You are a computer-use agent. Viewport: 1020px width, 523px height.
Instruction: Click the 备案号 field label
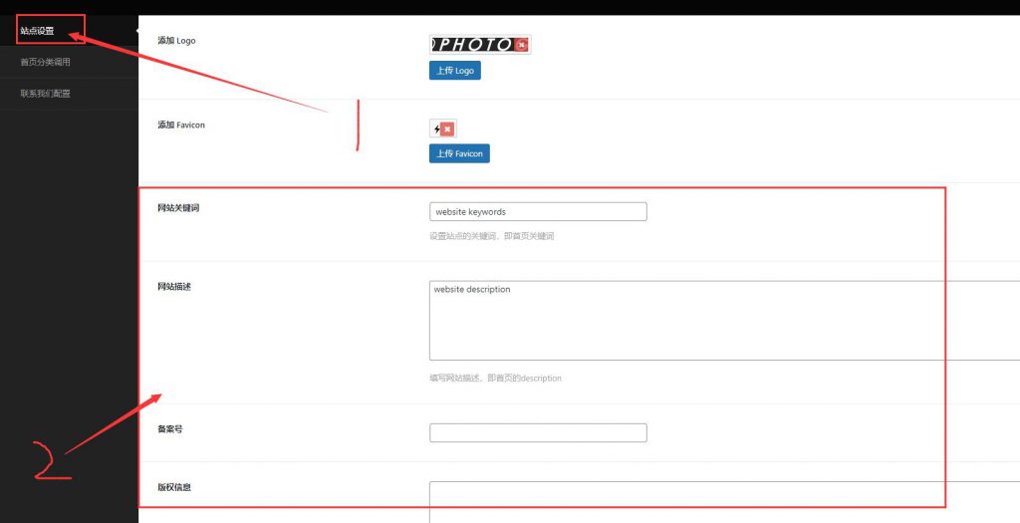tap(170, 428)
